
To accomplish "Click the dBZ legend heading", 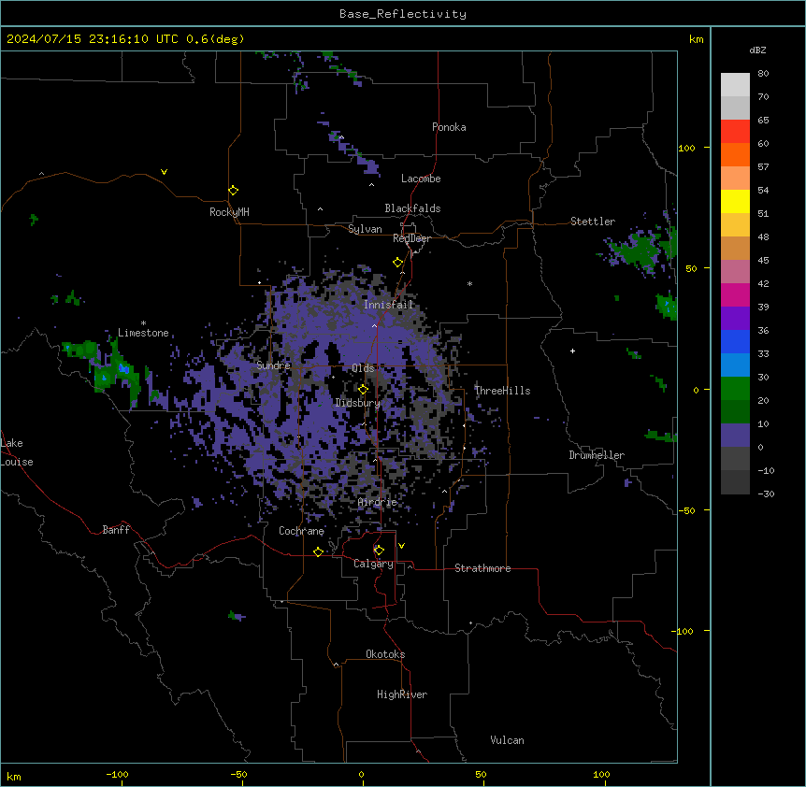I will [757, 50].
